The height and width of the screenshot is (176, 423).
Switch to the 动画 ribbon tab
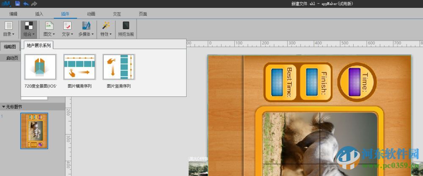(x=91, y=14)
